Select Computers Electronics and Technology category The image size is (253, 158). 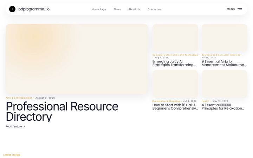(175, 55)
